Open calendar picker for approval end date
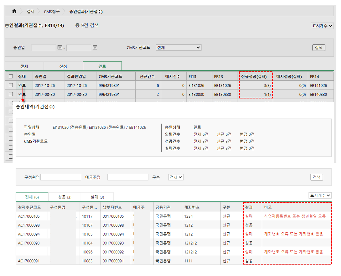Viewport: 341px width, 276px height. [x=95, y=47]
